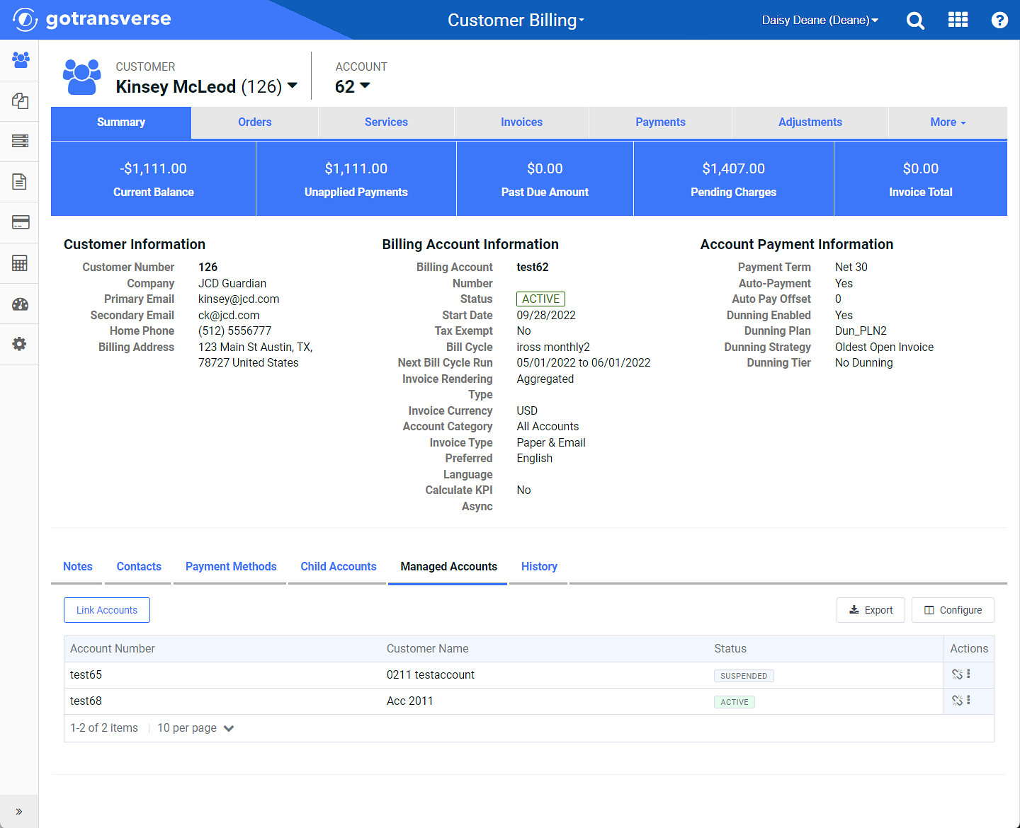The width and height of the screenshot is (1020, 828).
Task: Click the Acc 2011 customer name
Action: tap(409, 701)
